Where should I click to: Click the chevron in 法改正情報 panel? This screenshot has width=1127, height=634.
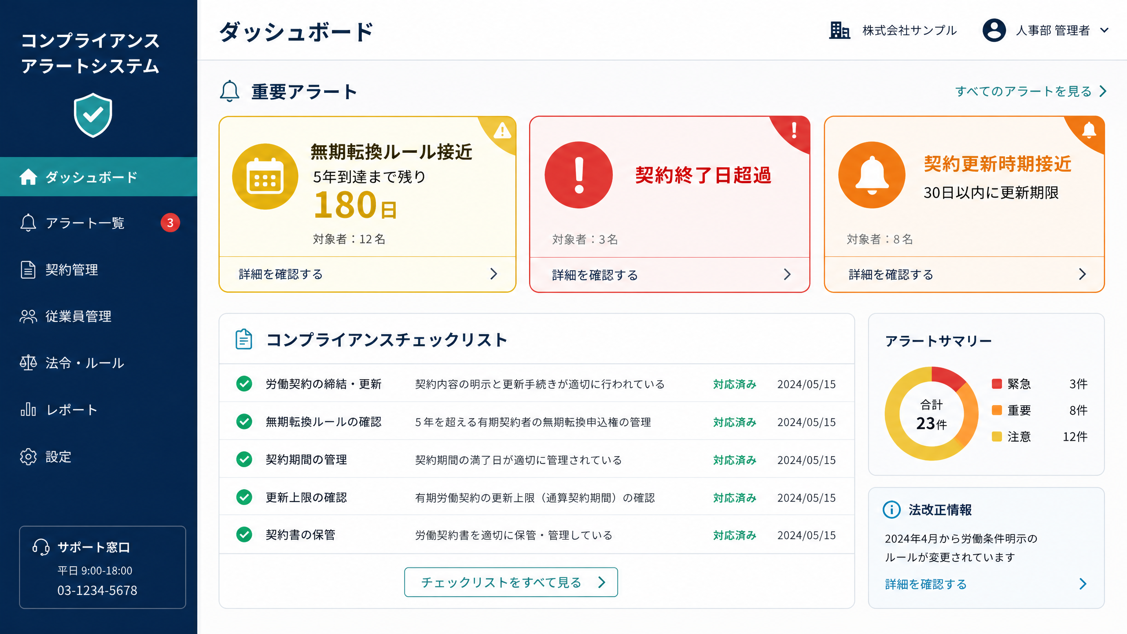point(1083,584)
